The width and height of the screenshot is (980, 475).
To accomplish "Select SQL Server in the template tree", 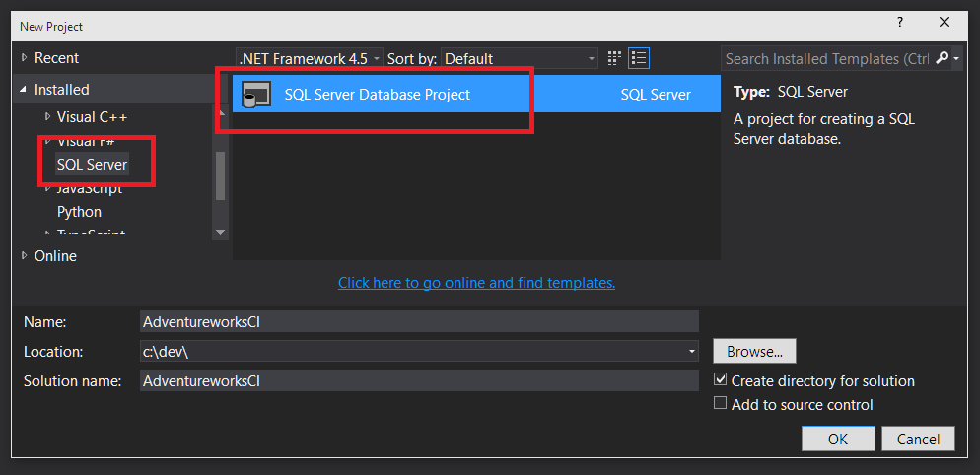I will click(92, 164).
